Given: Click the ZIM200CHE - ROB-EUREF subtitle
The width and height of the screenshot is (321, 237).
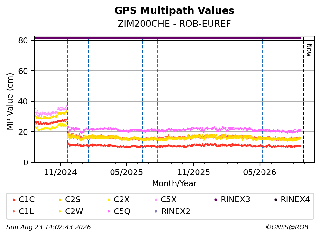Looking at the screenshot, I should 175,24.
